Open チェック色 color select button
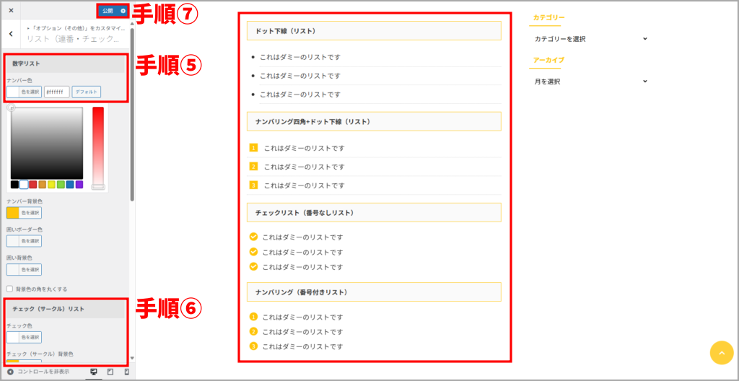739x381 pixels. pyautogui.click(x=24, y=337)
